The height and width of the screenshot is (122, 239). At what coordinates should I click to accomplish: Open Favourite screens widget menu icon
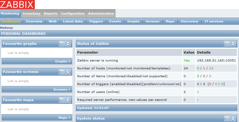[62, 72]
